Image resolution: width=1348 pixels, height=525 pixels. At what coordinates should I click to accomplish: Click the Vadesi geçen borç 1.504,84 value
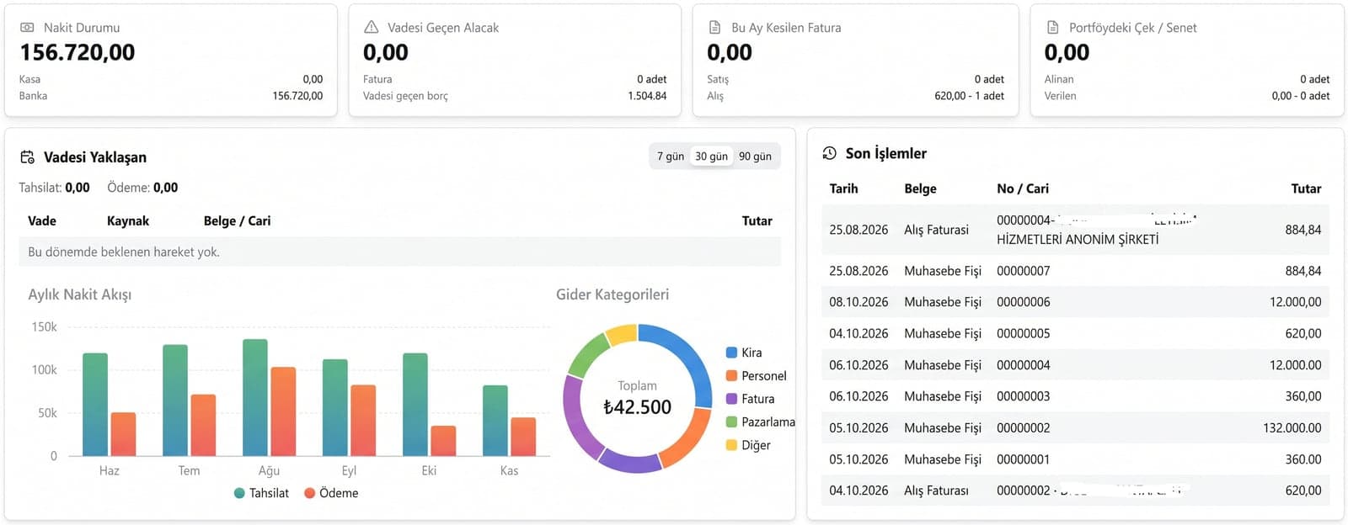[x=647, y=96]
